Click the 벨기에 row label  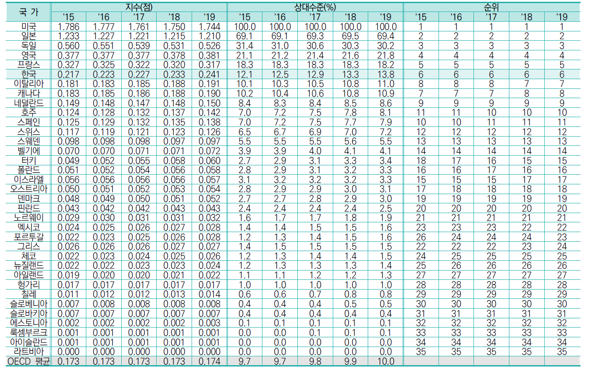28,151
